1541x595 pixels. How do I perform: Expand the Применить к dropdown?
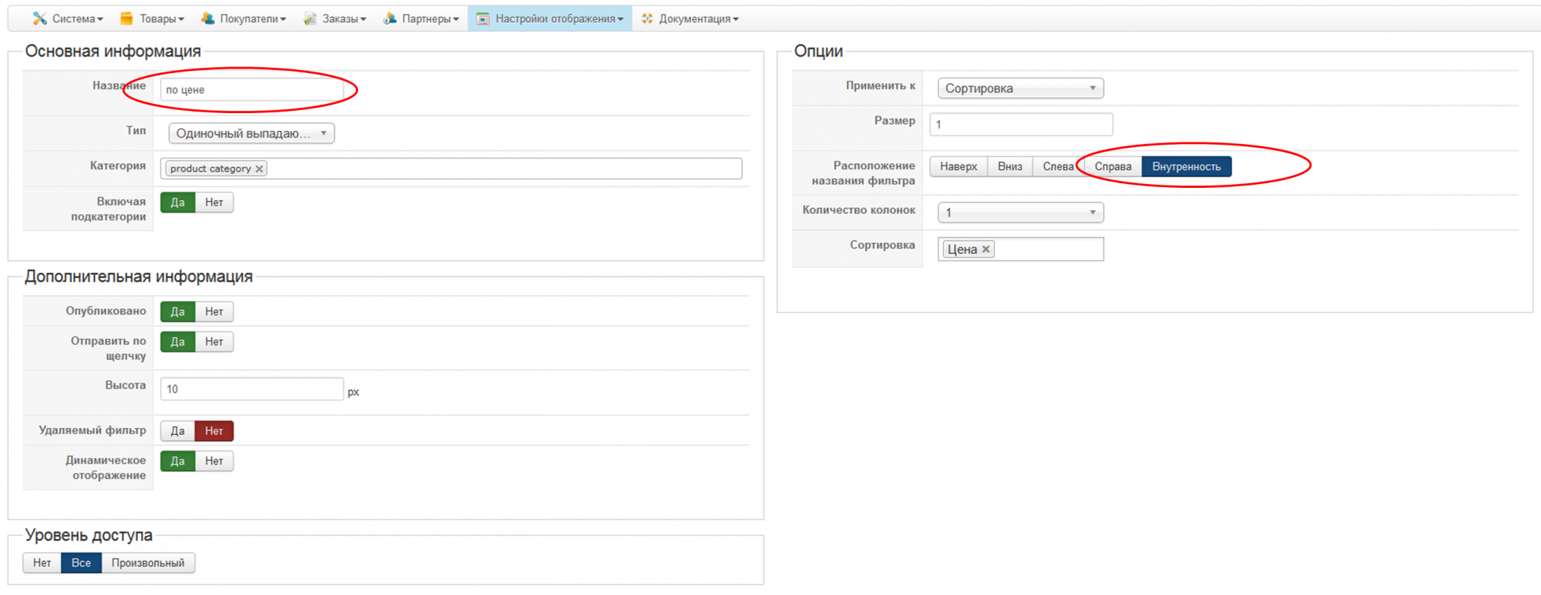(1020, 89)
